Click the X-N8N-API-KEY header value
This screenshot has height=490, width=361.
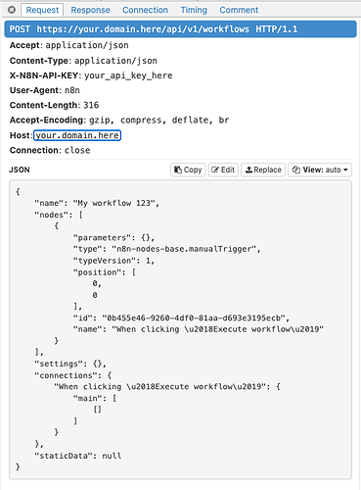point(128,75)
